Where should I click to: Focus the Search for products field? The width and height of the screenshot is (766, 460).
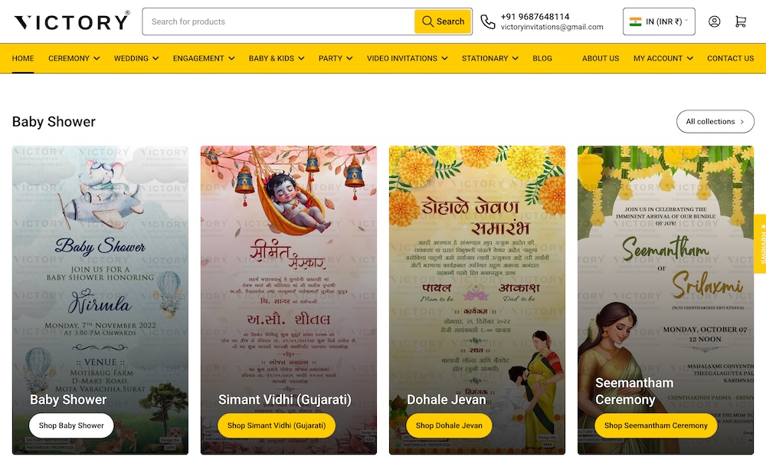point(279,21)
